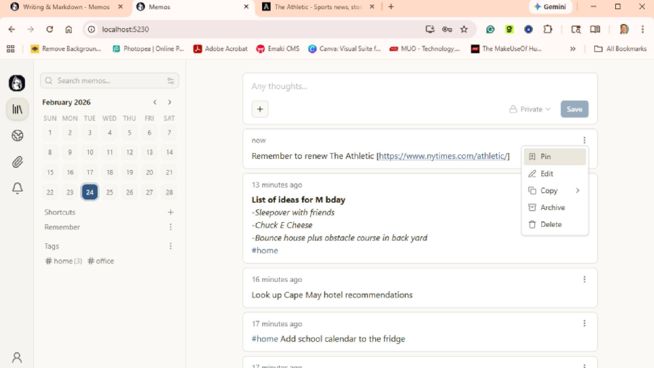Filter by the #home tag in sidebar

click(x=63, y=261)
